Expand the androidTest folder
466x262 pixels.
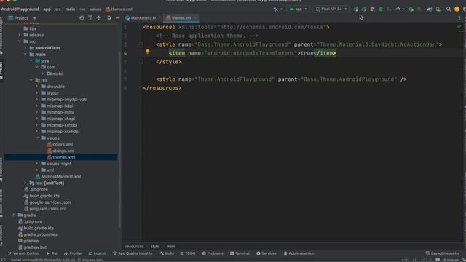click(x=25, y=48)
